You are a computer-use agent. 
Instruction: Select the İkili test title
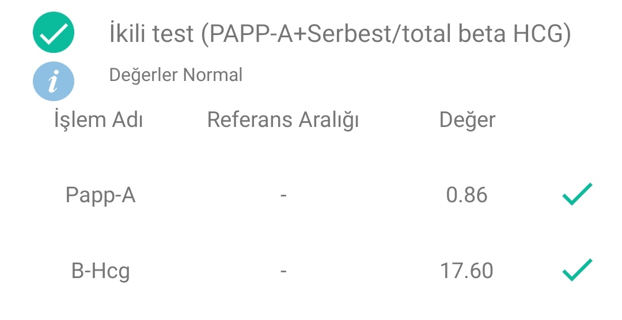(340, 34)
